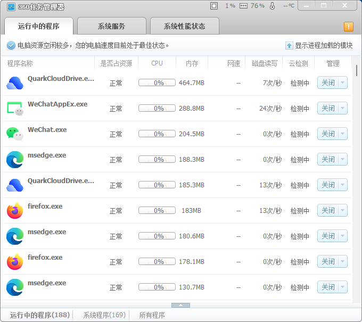Screen dimensions: 362x322
Task: Open 关闭 dropdown arrow for 180.6MB msedge
Action: click(343, 236)
